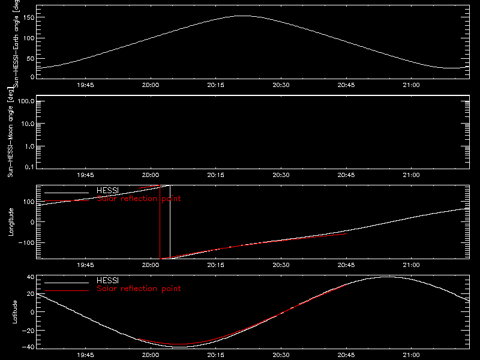Image resolution: width=480 pixels, height=360 pixels.
Task: Click the -40 tick on Latitude axis
Action: (28, 347)
